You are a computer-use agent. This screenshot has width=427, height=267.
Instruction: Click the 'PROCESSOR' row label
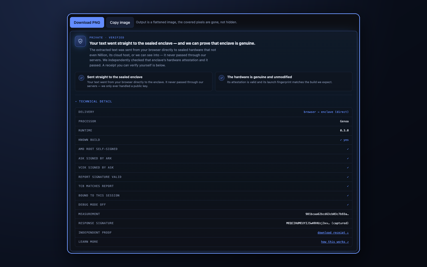pyautogui.click(x=87, y=121)
